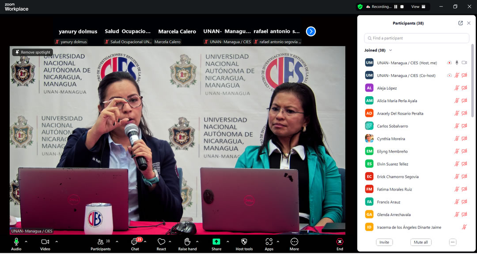477x254 pixels.
Task: Mute the microphone with Audio button
Action: point(16,242)
